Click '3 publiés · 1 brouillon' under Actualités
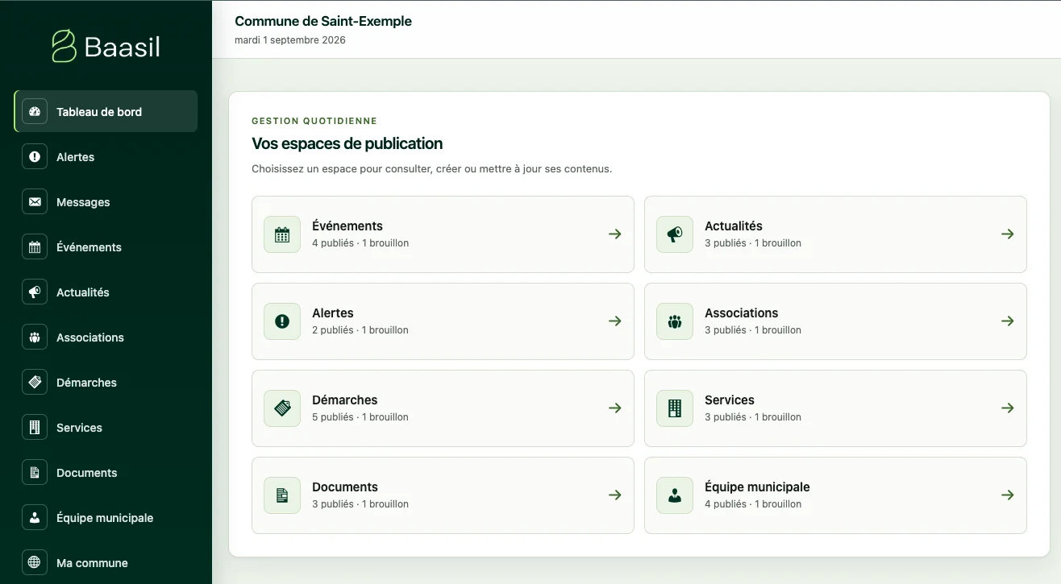This screenshot has width=1061, height=584. 753,243
